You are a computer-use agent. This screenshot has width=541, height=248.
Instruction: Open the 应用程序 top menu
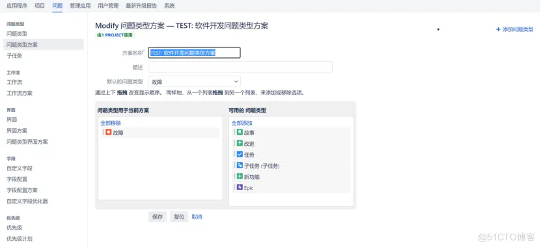tap(17, 5)
